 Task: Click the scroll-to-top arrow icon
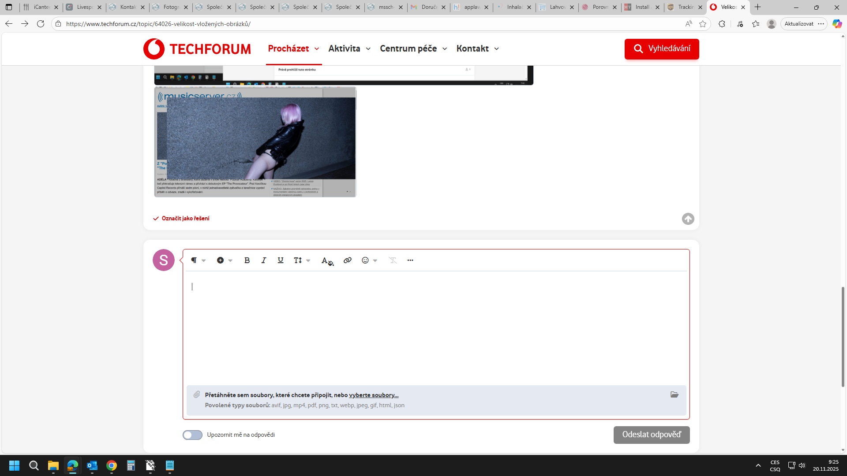[x=688, y=219]
